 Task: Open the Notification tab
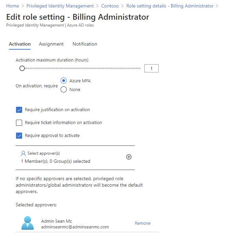[85, 44]
